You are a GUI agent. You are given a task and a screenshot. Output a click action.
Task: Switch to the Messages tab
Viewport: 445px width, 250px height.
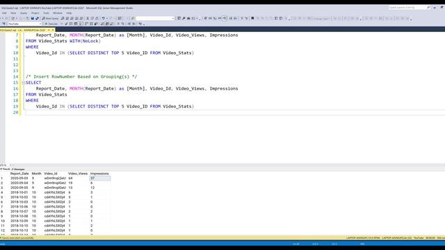tap(19, 169)
